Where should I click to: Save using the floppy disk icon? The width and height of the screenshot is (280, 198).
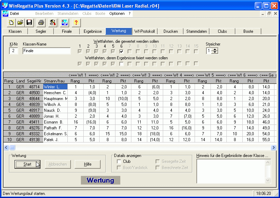29,22
